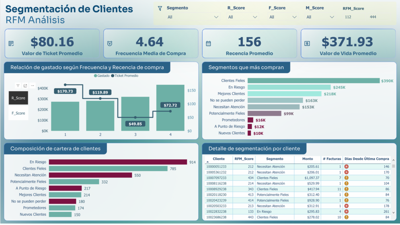Image resolution: width=400 pixels, height=225 pixels.
Task: Select the Mejores Clientes $218K bar
Action: click(x=285, y=94)
